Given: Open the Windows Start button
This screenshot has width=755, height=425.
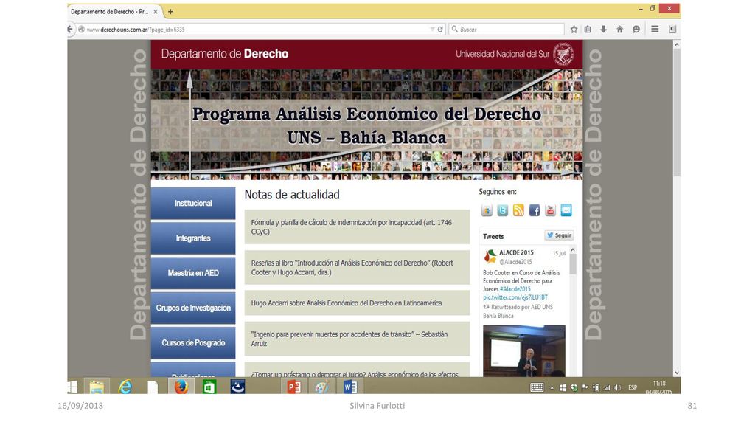Looking at the screenshot, I should (x=73, y=387).
